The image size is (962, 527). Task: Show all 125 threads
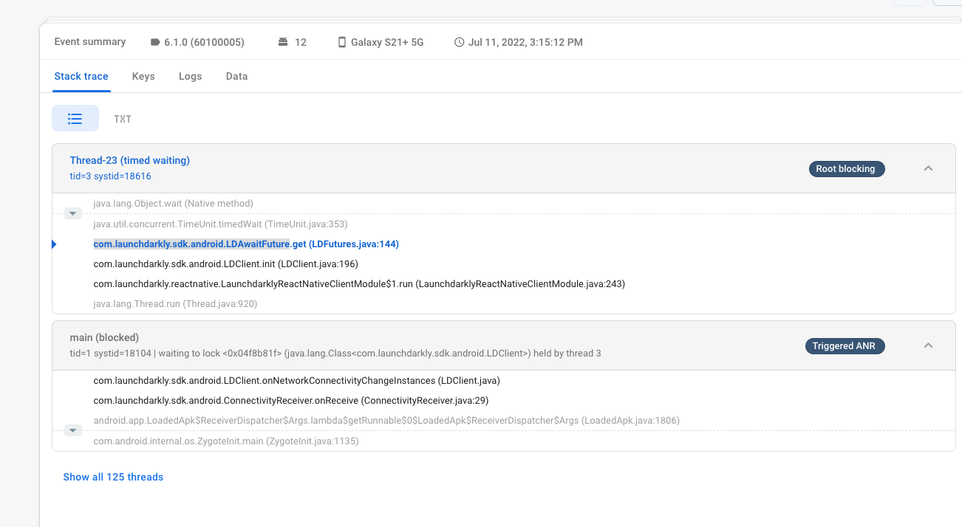click(113, 477)
